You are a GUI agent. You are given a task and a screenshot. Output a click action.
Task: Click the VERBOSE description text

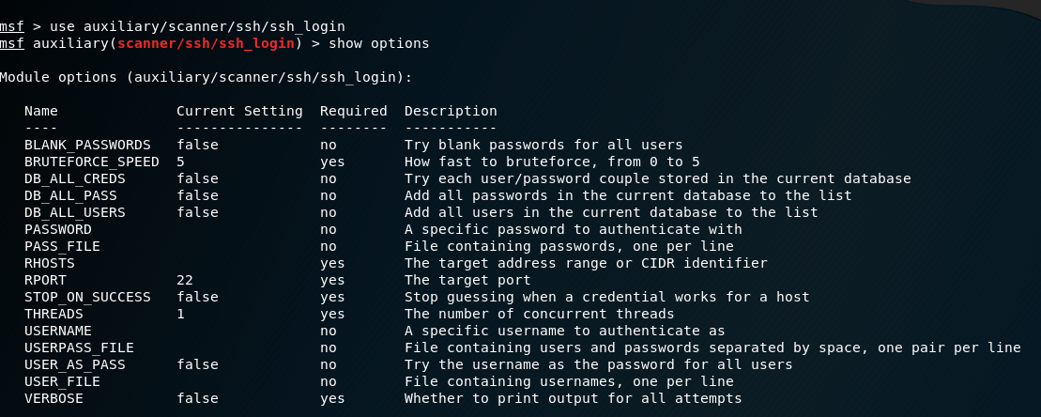[573, 398]
